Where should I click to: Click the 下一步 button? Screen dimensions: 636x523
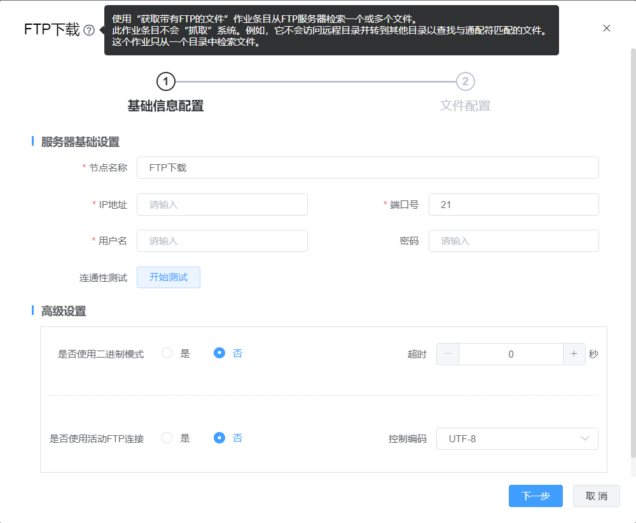[x=536, y=496]
